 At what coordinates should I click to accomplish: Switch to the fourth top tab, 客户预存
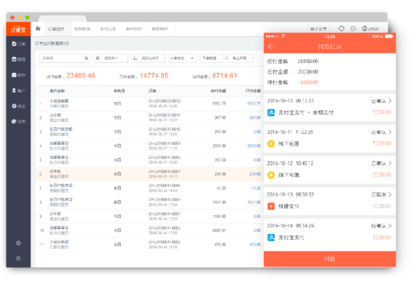[134, 29]
